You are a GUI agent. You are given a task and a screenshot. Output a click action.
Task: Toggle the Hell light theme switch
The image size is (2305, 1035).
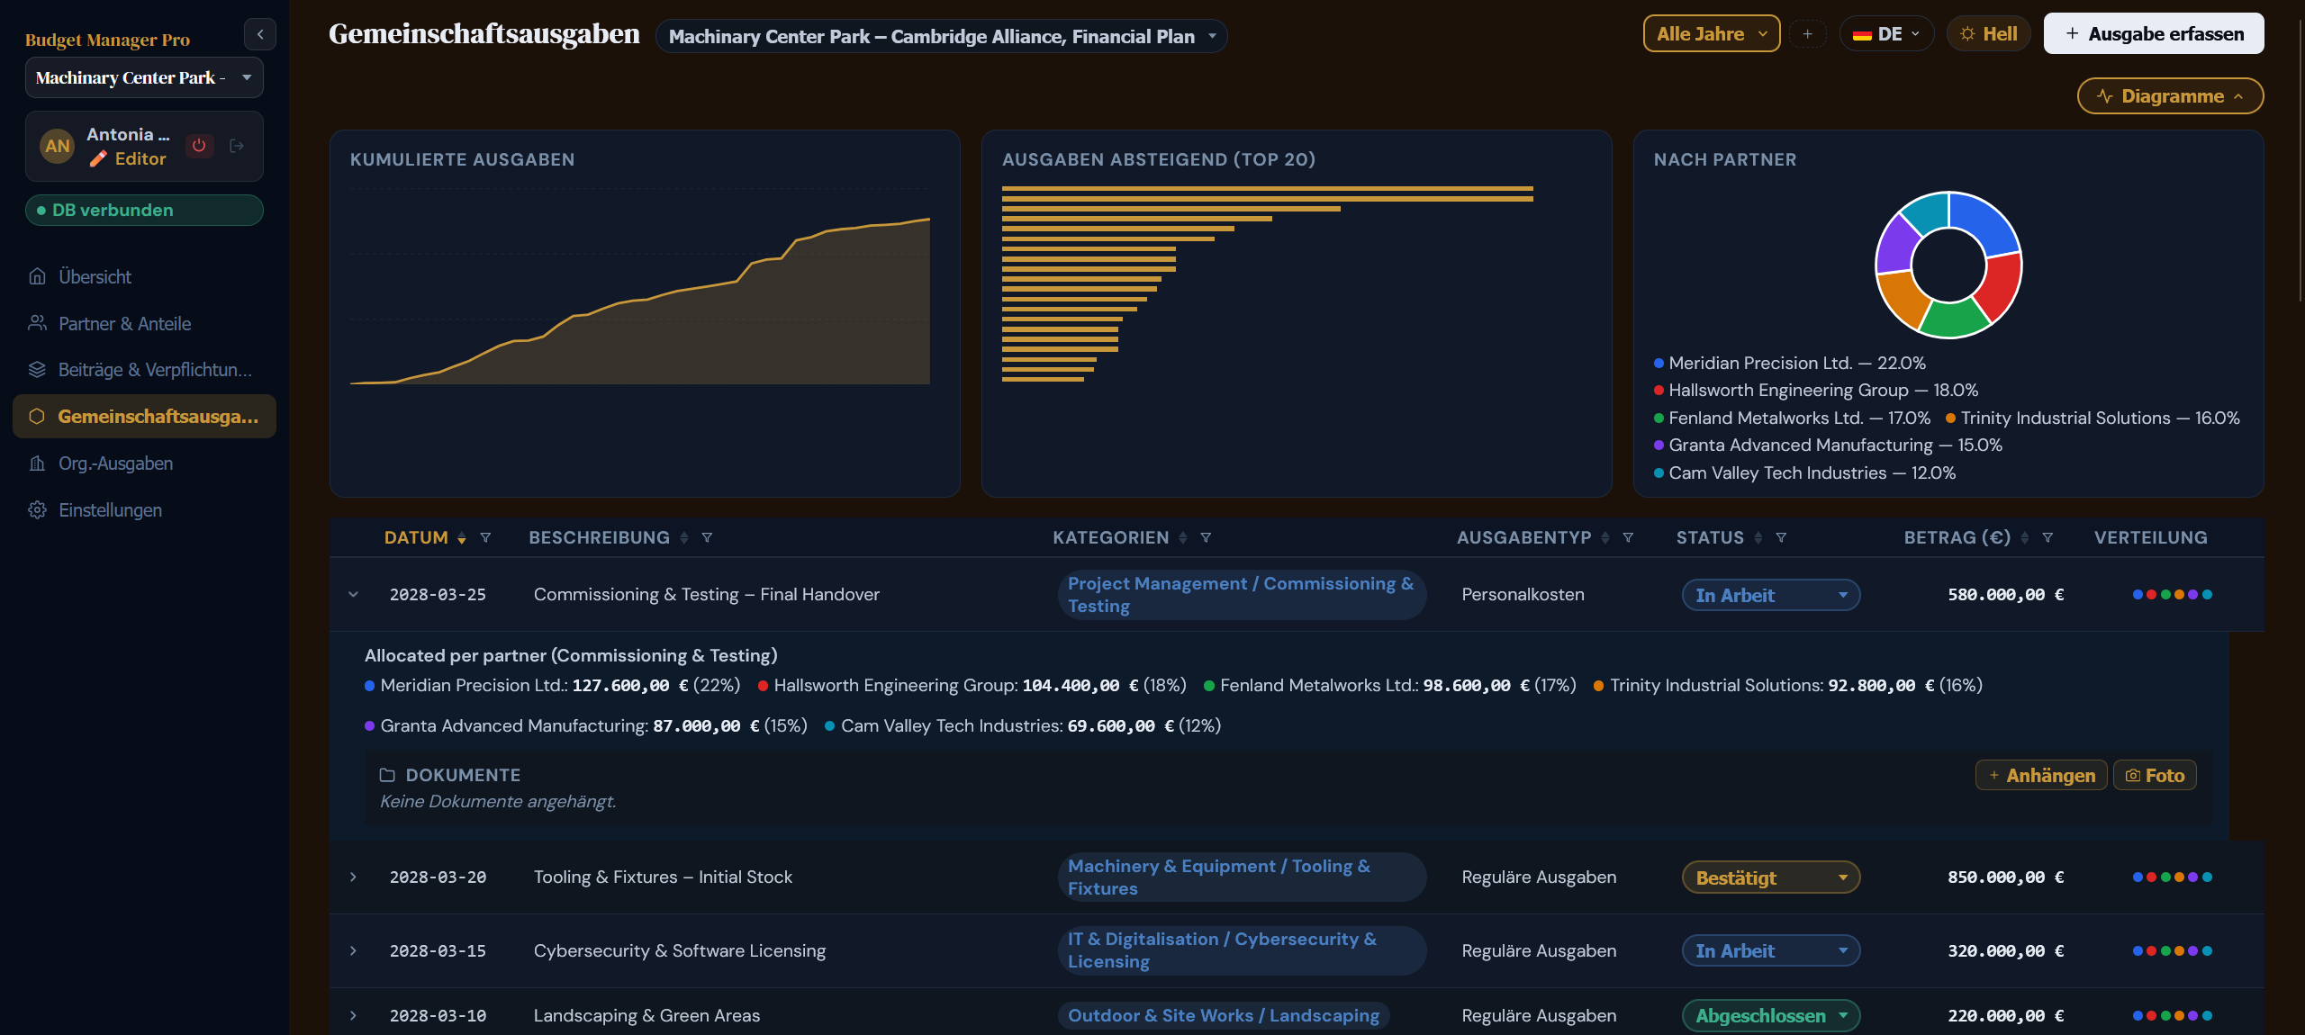[x=1988, y=34]
